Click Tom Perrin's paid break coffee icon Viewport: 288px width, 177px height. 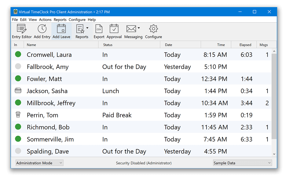[x=18, y=115]
